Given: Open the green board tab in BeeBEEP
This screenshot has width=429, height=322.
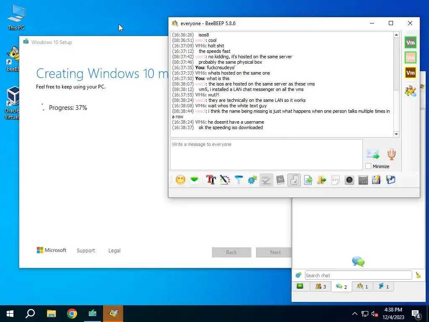Looking at the screenshot, I should pos(300,286).
